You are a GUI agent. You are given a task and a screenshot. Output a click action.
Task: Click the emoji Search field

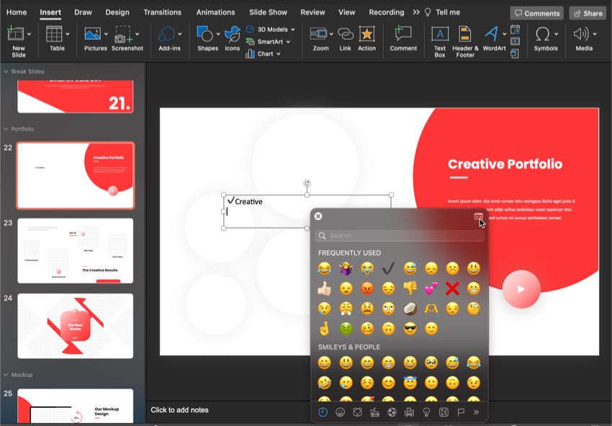(395, 236)
